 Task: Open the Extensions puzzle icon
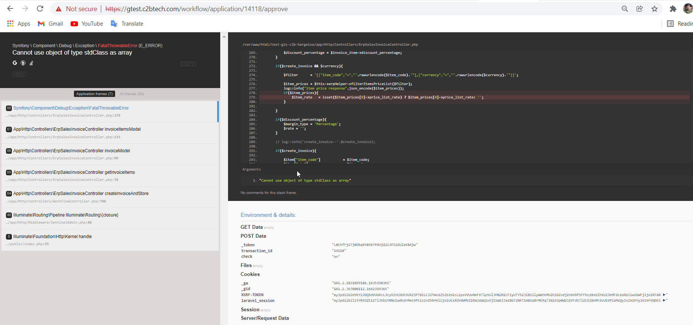point(673,9)
